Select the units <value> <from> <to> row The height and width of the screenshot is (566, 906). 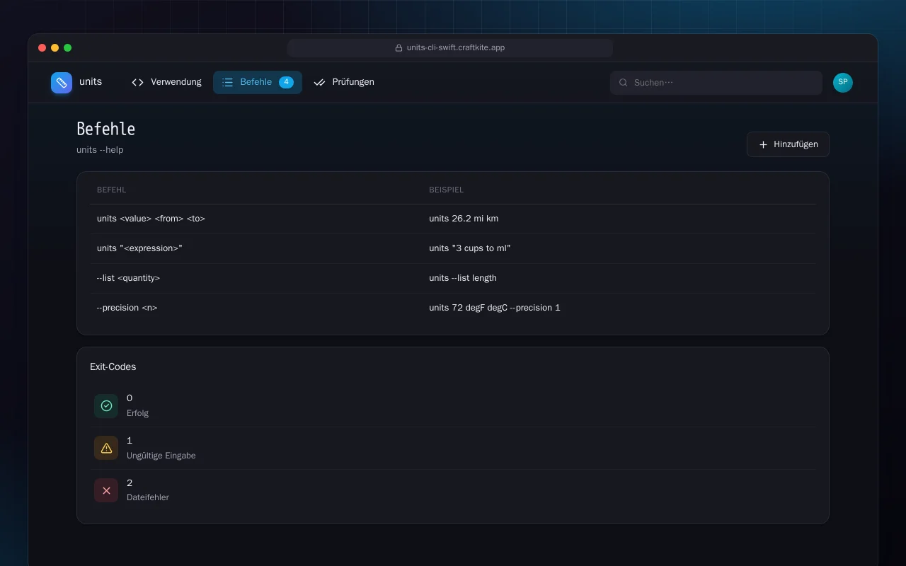[x=453, y=219]
